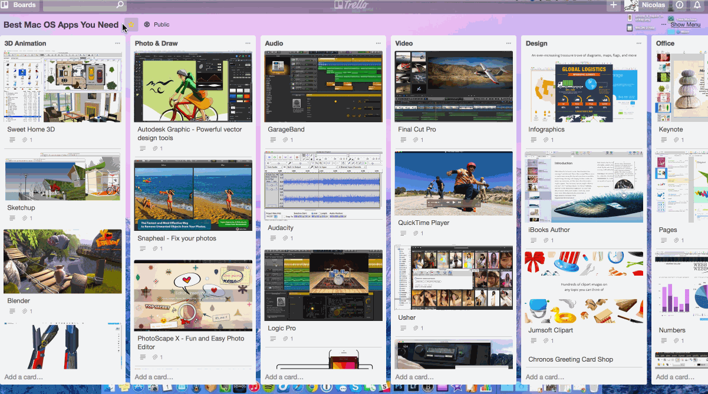
Task: Open the Photo & Draw list actions menu
Action: click(x=248, y=44)
